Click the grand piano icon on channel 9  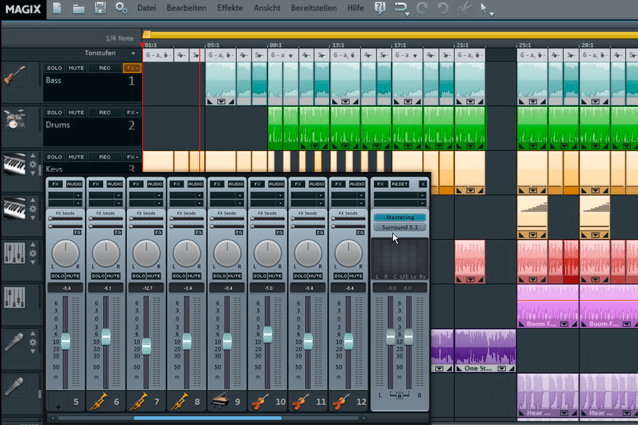click(220, 401)
